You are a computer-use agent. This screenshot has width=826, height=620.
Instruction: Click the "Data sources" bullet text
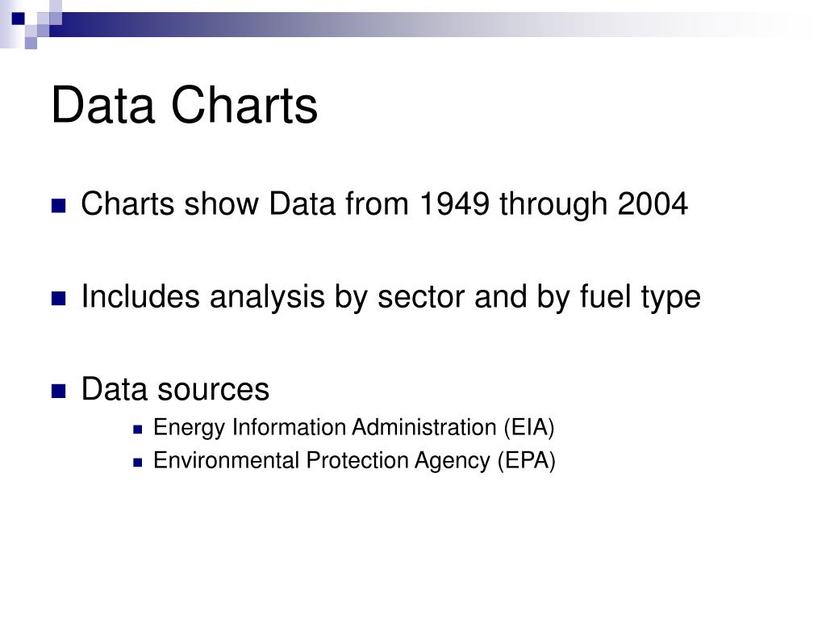coord(175,389)
